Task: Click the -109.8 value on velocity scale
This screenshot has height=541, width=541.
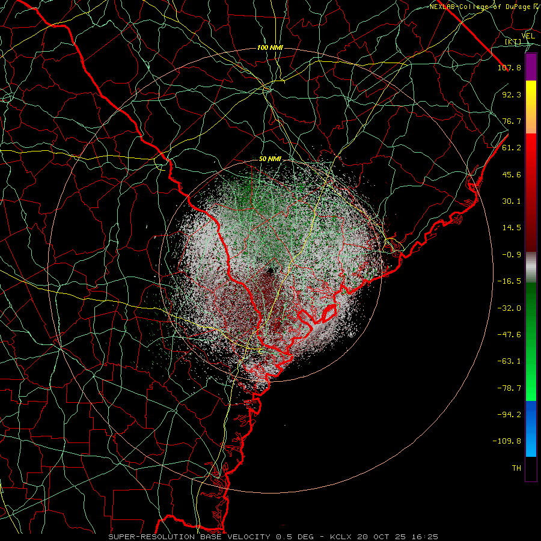Action: (x=507, y=441)
